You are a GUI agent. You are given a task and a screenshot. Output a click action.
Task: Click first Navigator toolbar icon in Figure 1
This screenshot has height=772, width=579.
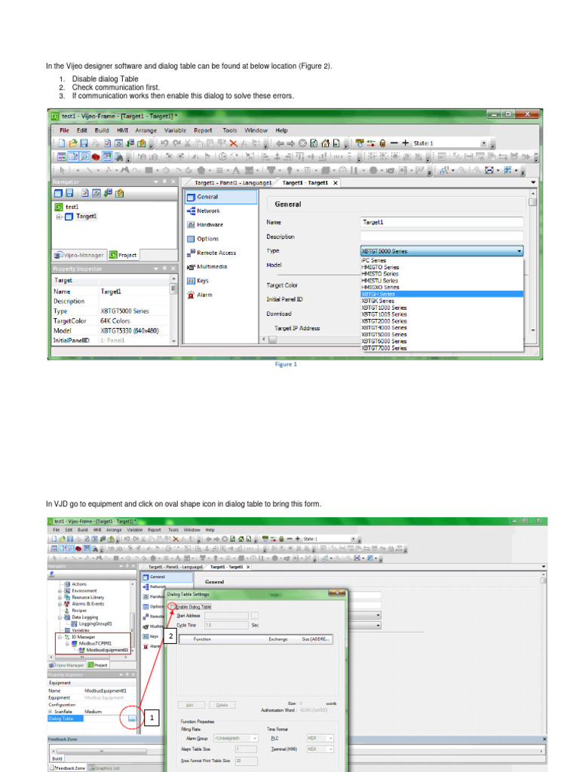click(x=59, y=193)
